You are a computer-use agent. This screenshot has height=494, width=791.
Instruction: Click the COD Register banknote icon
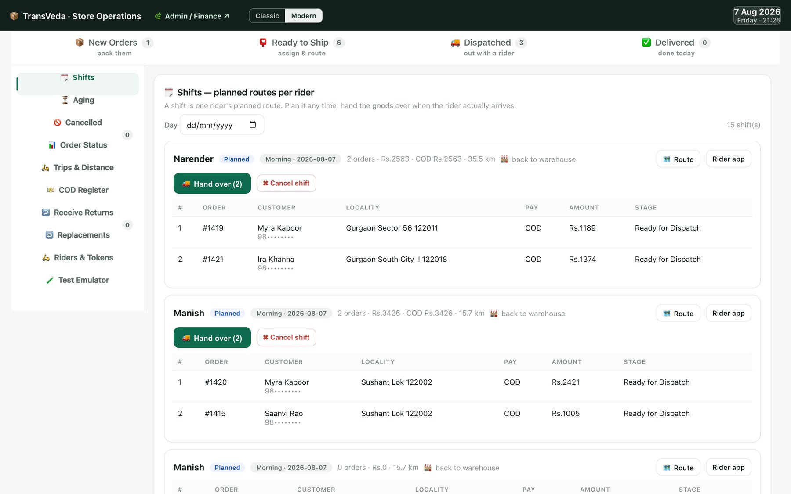(51, 190)
